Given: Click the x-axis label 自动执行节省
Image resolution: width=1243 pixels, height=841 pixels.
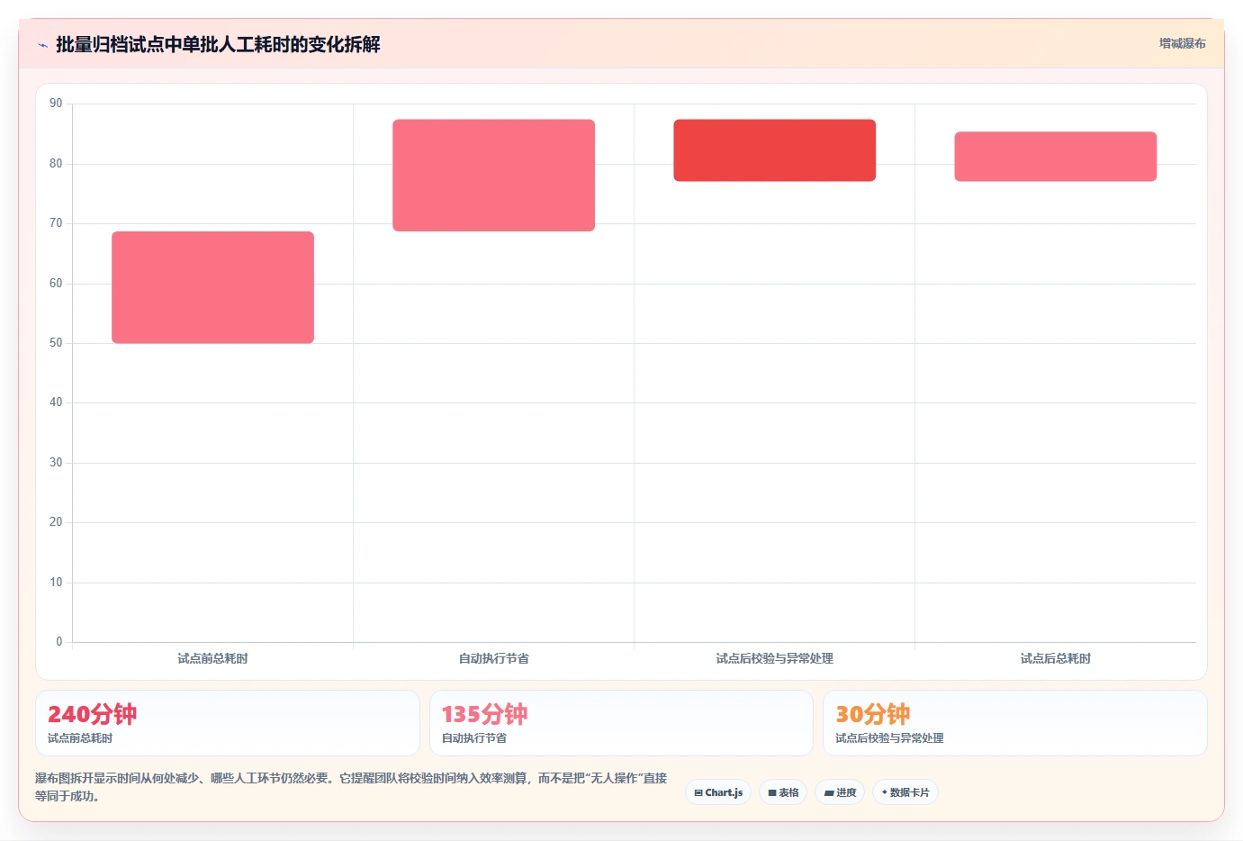Looking at the screenshot, I should point(493,658).
